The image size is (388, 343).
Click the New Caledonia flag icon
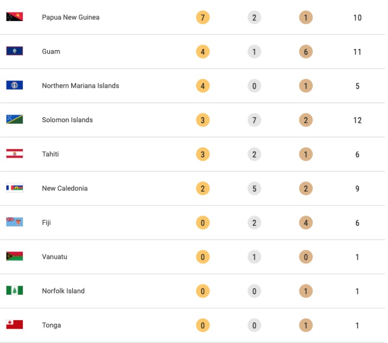(14, 188)
